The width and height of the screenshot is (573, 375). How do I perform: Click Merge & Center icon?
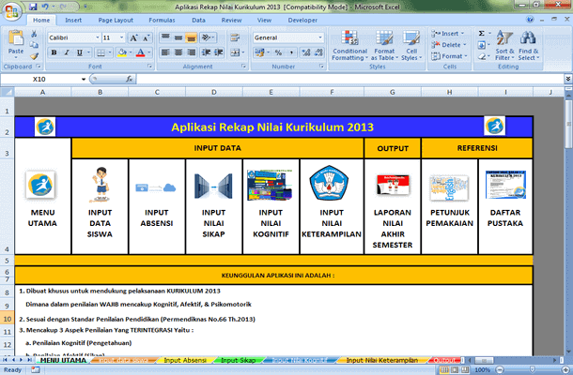coord(235,52)
